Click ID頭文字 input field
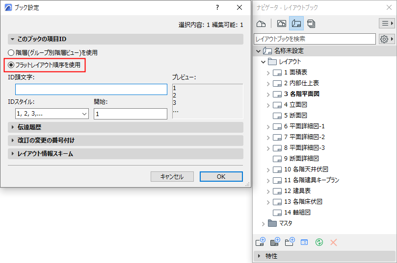The width and height of the screenshot is (397, 263). click(x=91, y=90)
